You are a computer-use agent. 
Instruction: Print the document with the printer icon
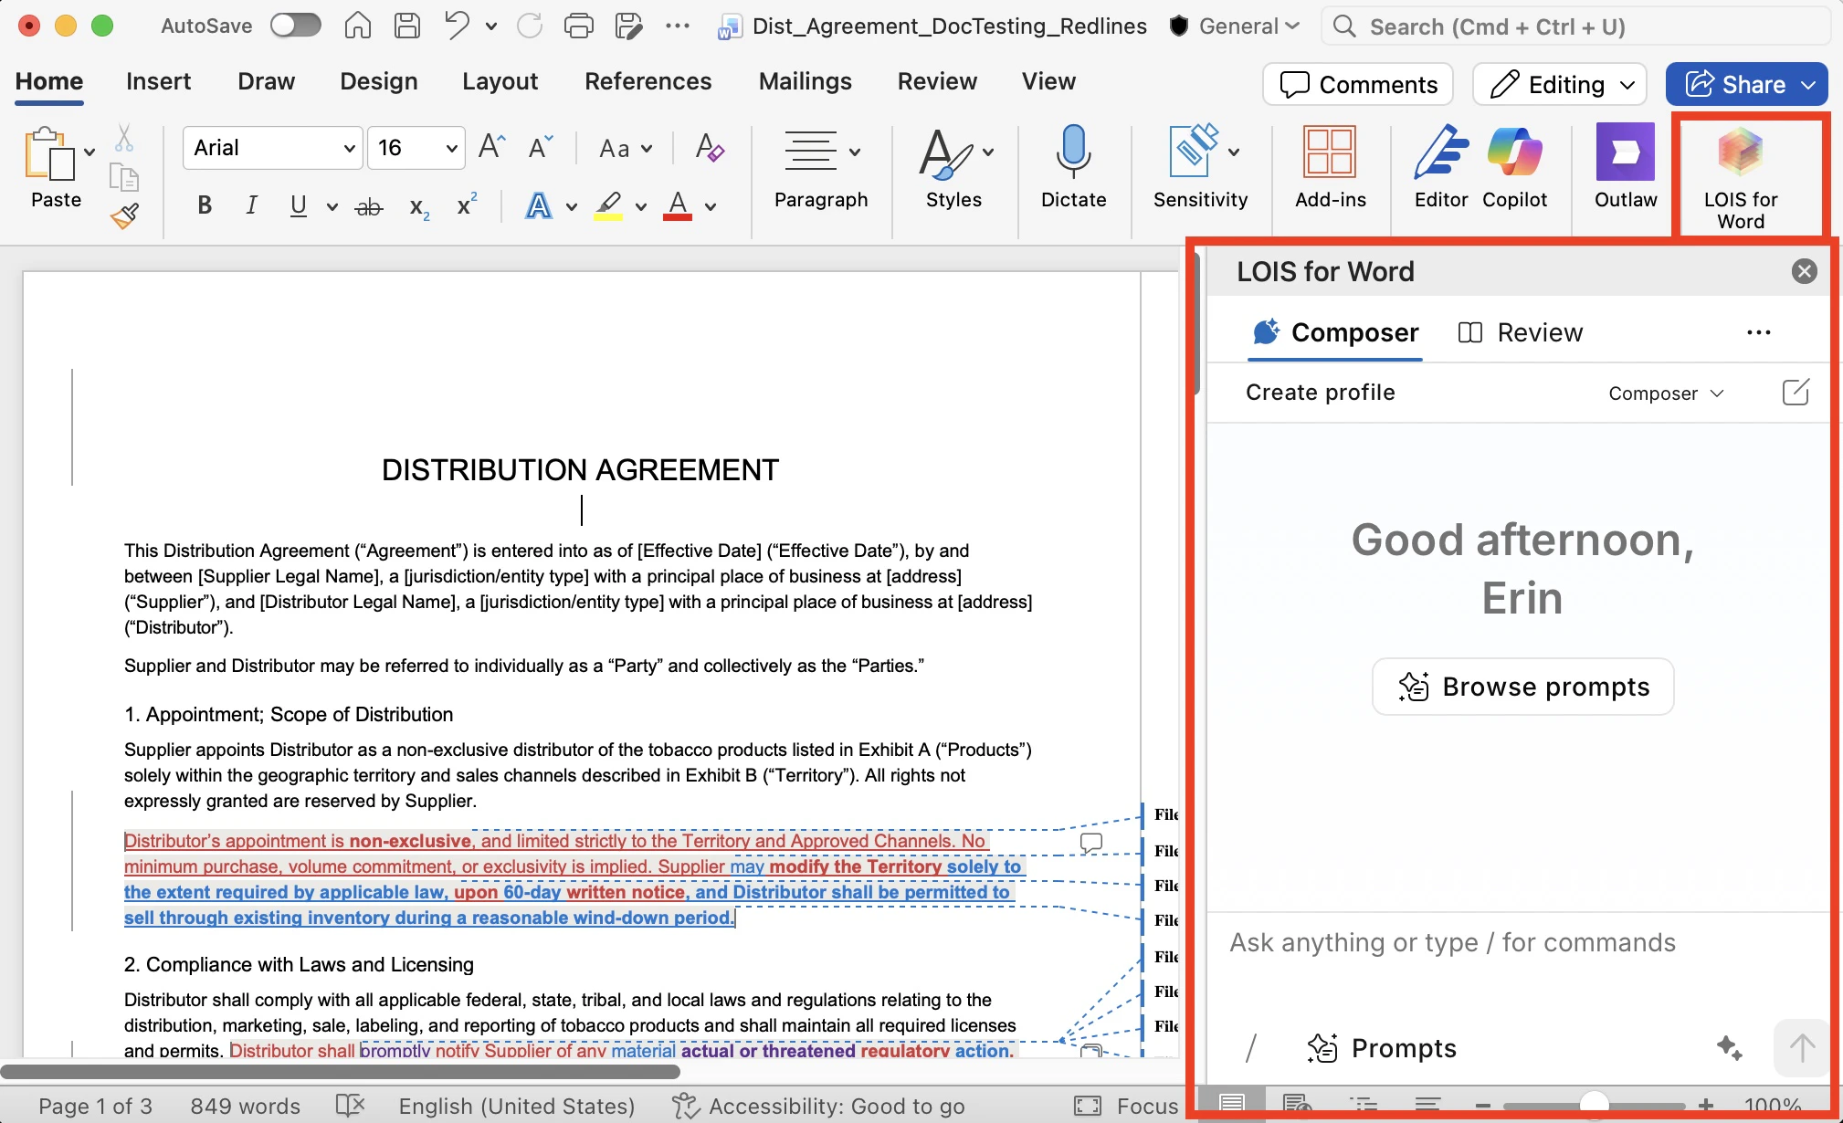(x=578, y=26)
